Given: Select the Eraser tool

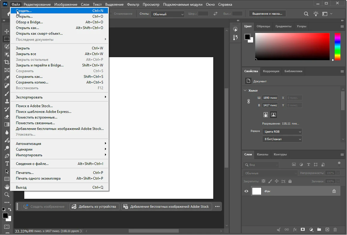Looking at the screenshot, I should (7, 117).
